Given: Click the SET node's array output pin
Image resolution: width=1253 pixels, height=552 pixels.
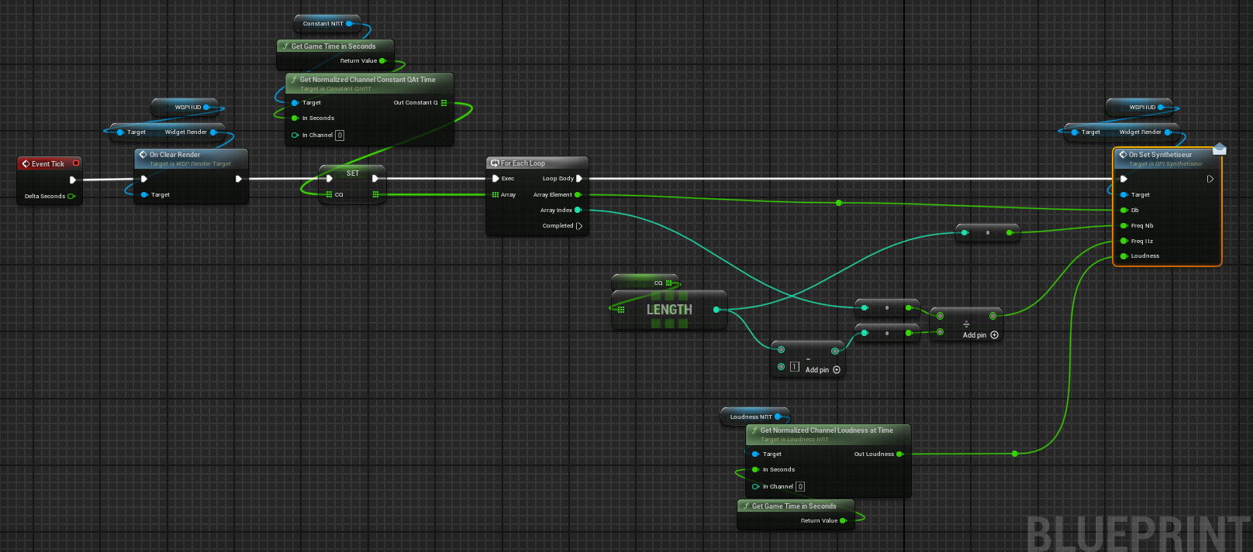Looking at the screenshot, I should pyautogui.click(x=375, y=195).
